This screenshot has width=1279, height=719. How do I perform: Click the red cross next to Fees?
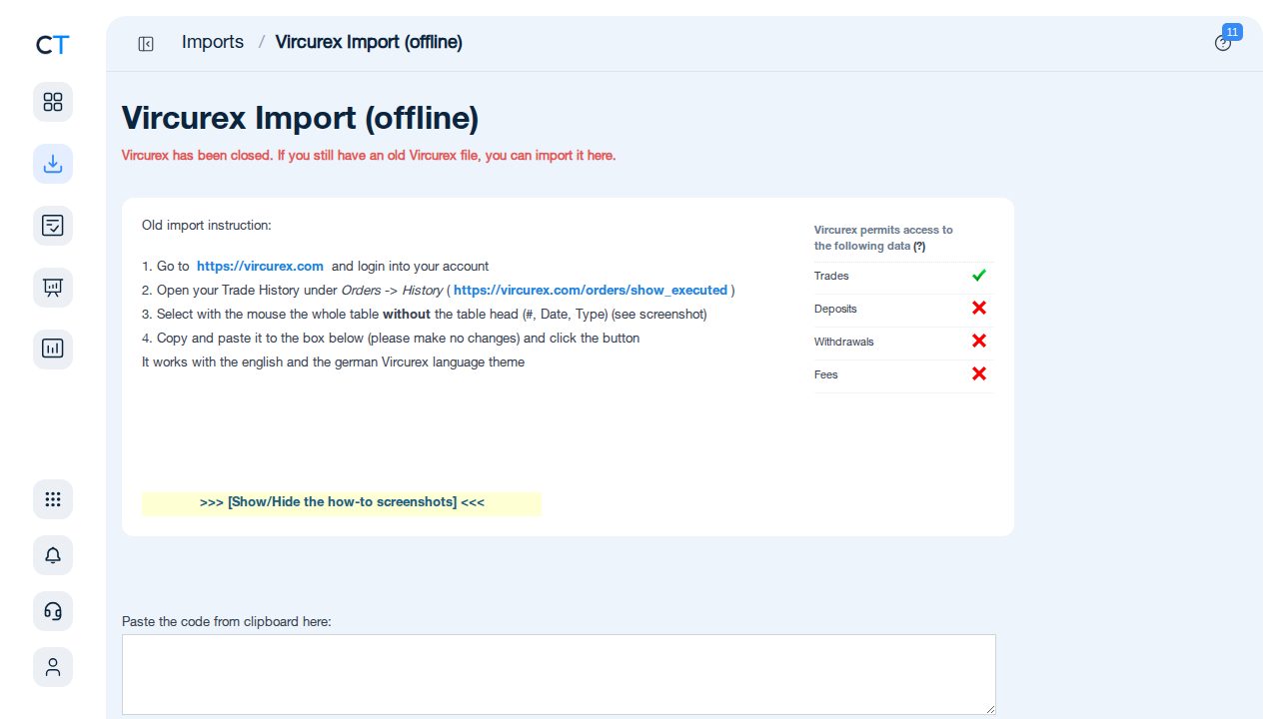click(979, 374)
